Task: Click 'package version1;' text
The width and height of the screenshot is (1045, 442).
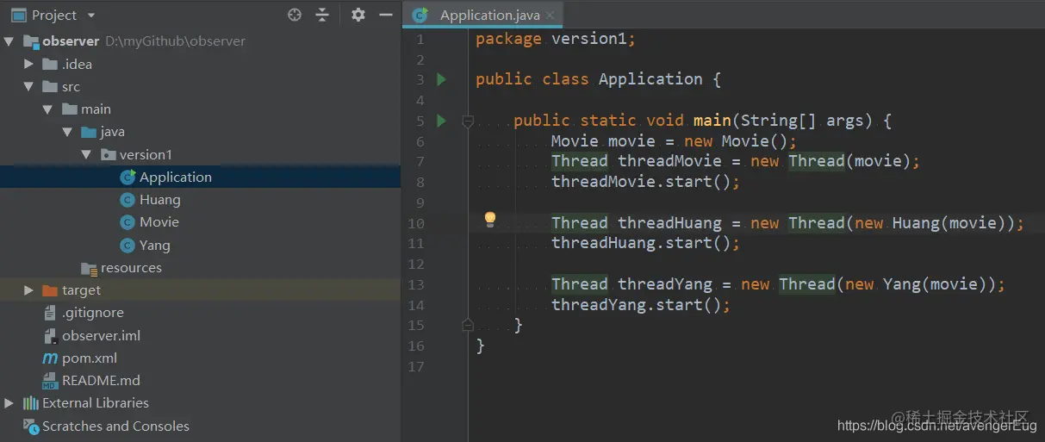Action: [556, 39]
